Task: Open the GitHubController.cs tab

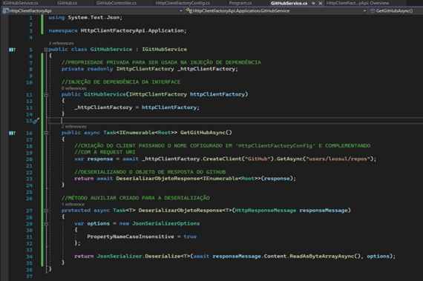Action: [x=117, y=3]
